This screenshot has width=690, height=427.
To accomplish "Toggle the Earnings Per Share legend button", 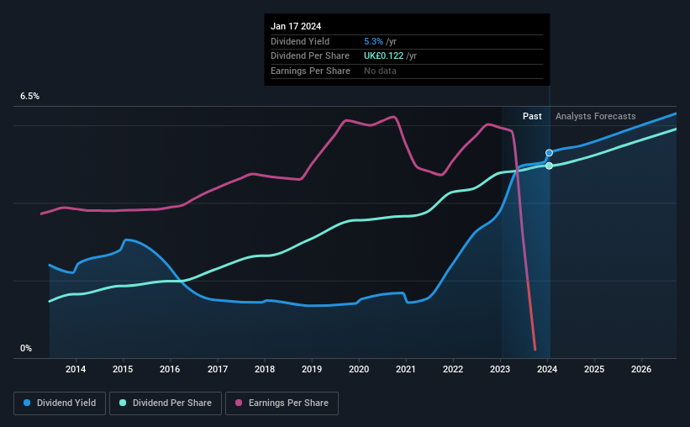I will [x=282, y=403].
